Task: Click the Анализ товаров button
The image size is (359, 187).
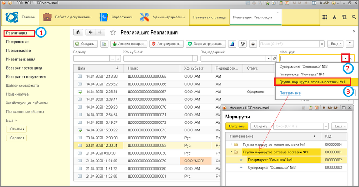Action: coord(128,43)
